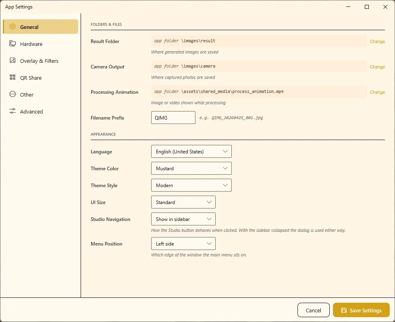This screenshot has height=322, width=395.
Task: Click the Result Folder path field
Action: click(x=259, y=41)
